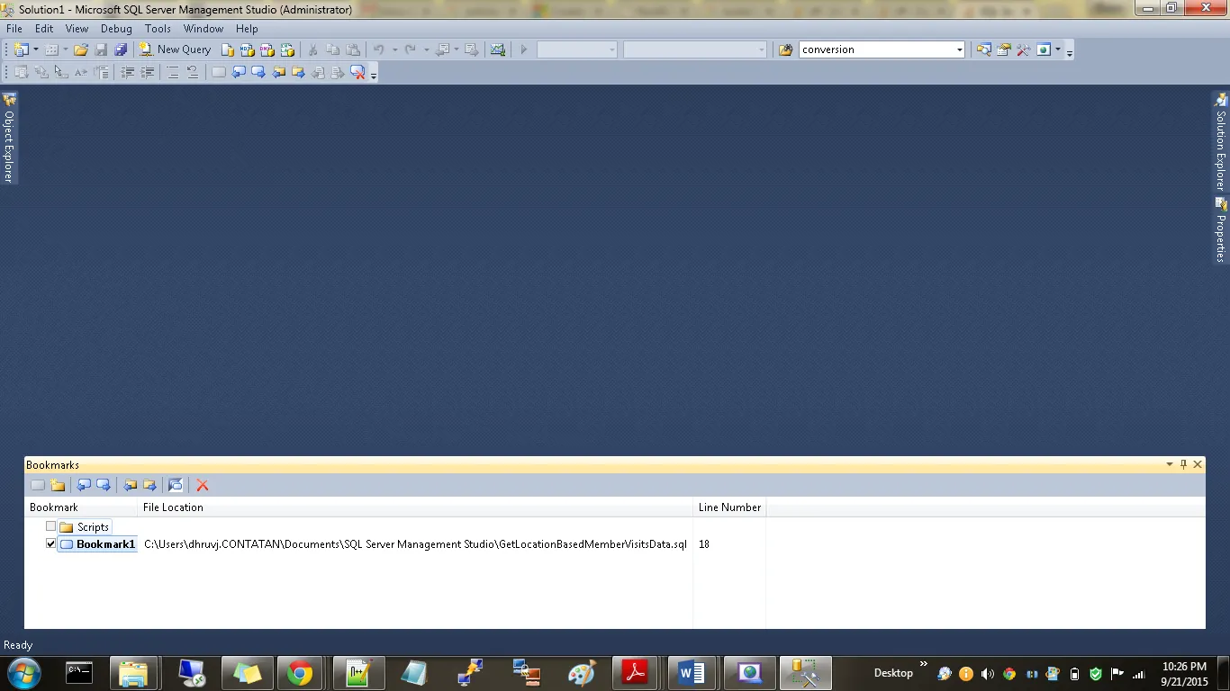Screen dimensions: 1230x691
Task: Open the Windows Start menu
Action: coord(23,672)
